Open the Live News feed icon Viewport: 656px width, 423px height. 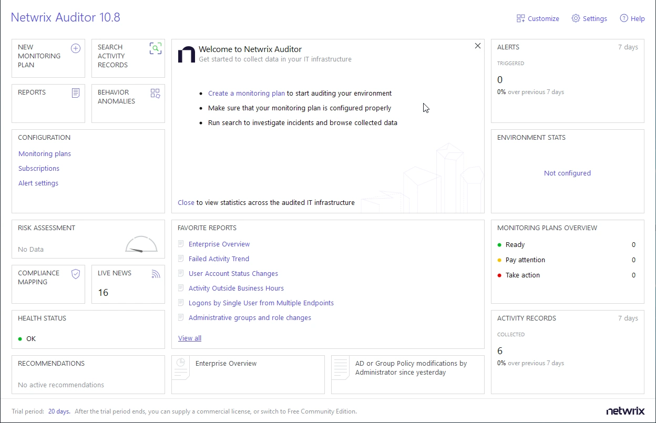155,274
